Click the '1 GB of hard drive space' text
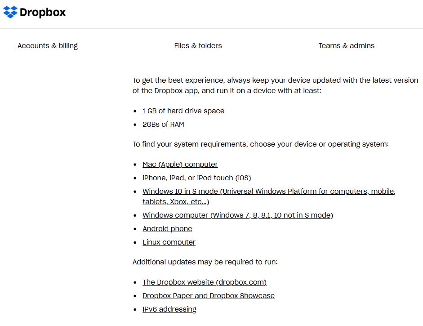The height and width of the screenshot is (326, 423). [183, 111]
